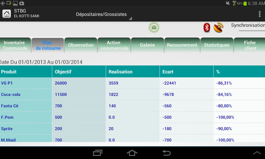Select the Action commerciale tab
This screenshot has width=265, height=159.
[x=114, y=45]
